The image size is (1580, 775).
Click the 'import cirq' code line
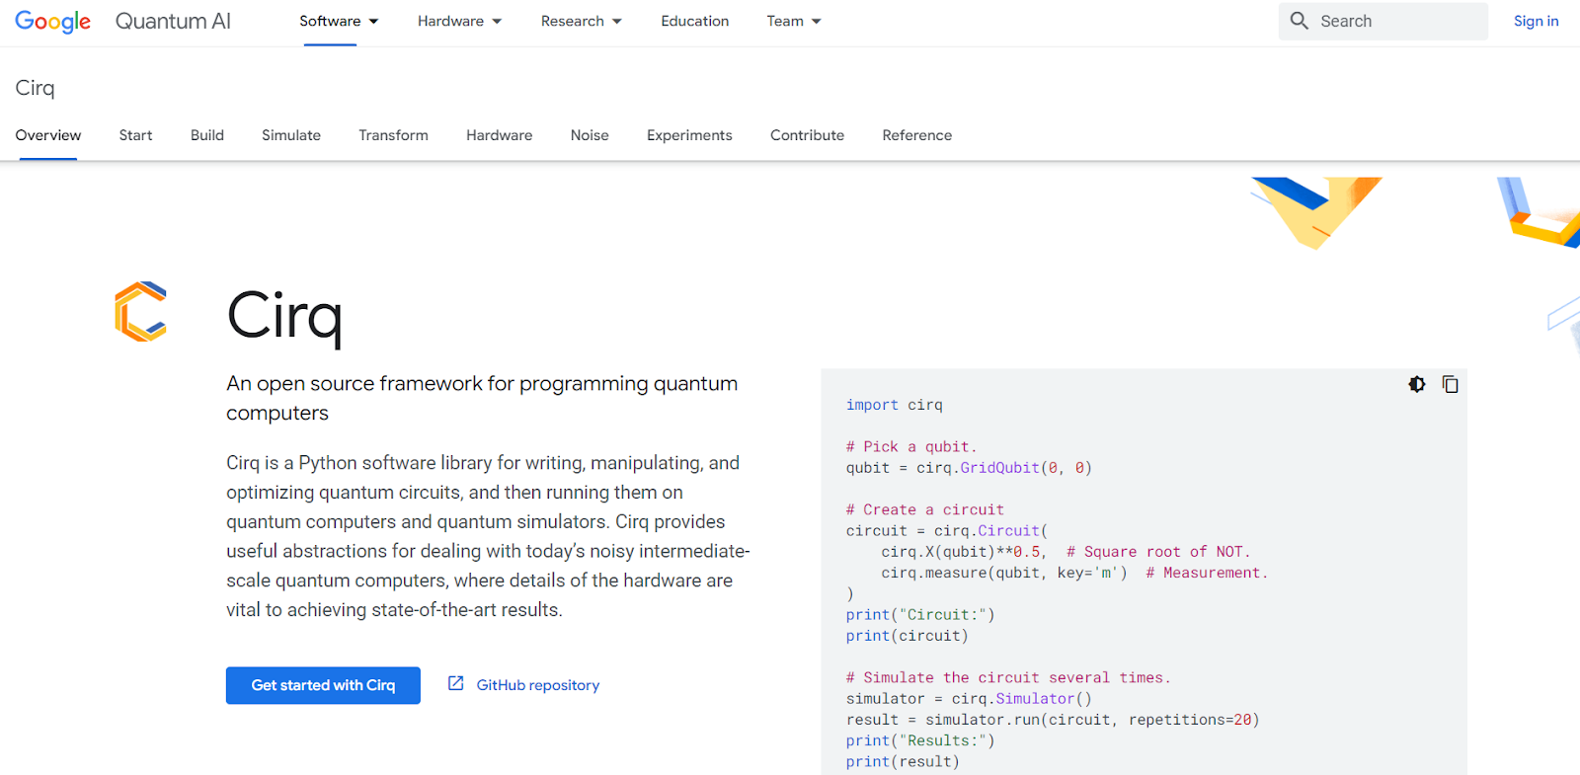coord(895,405)
